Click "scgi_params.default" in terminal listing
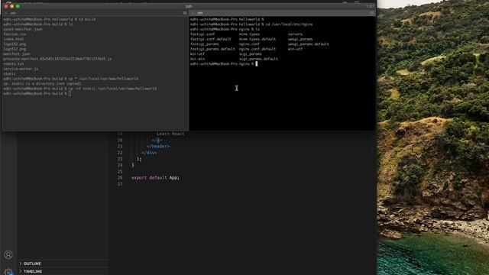The width and height of the screenshot is (489, 275). pyautogui.click(x=258, y=59)
